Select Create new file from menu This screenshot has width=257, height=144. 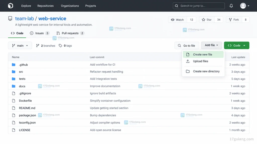coord(203,54)
